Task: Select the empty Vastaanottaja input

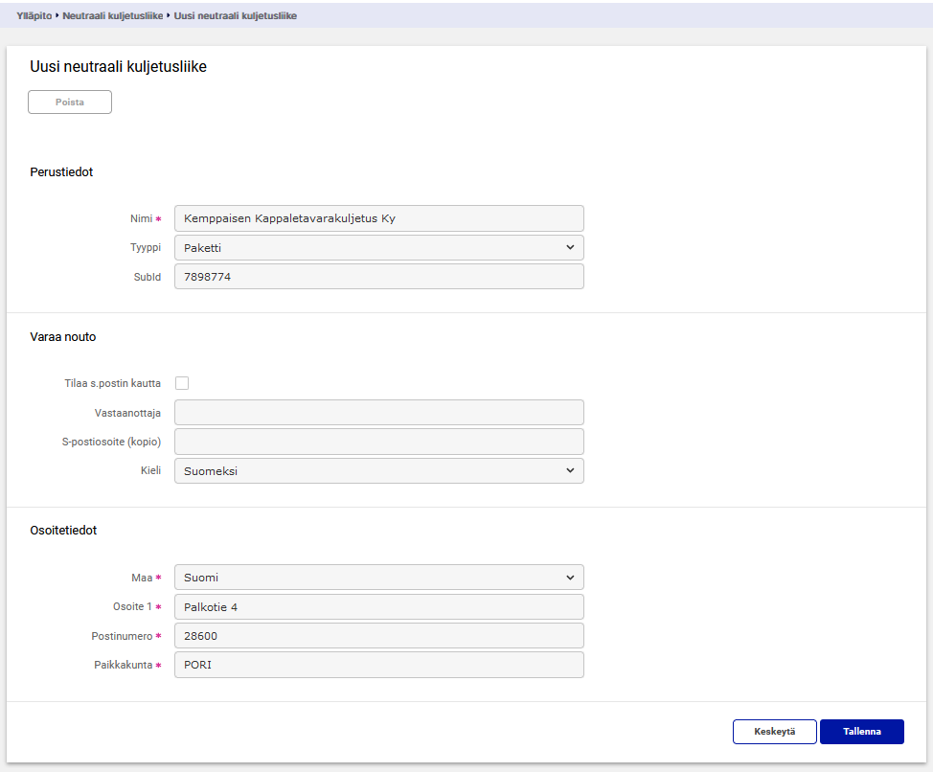Action: pyautogui.click(x=378, y=413)
